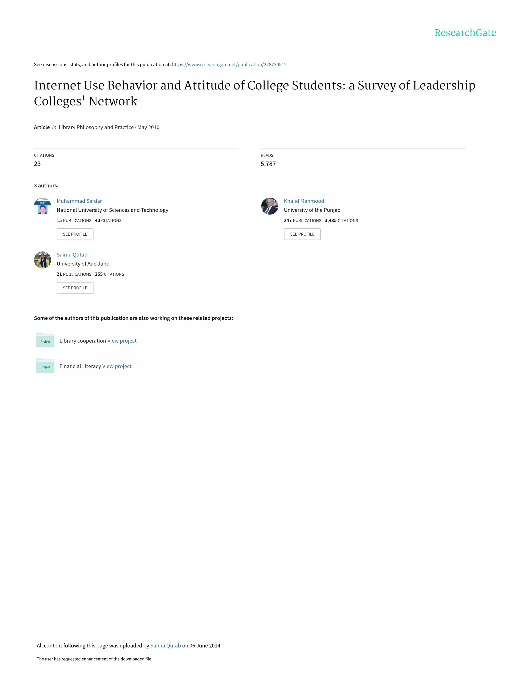Click Muhammad Safdar's profile photo
The height and width of the screenshot is (675, 522).
coord(42,206)
